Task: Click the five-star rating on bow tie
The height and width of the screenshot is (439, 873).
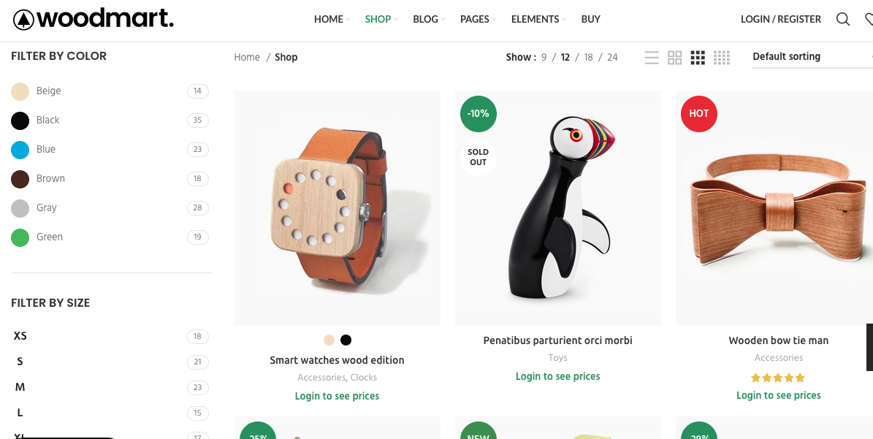Action: coord(778,378)
